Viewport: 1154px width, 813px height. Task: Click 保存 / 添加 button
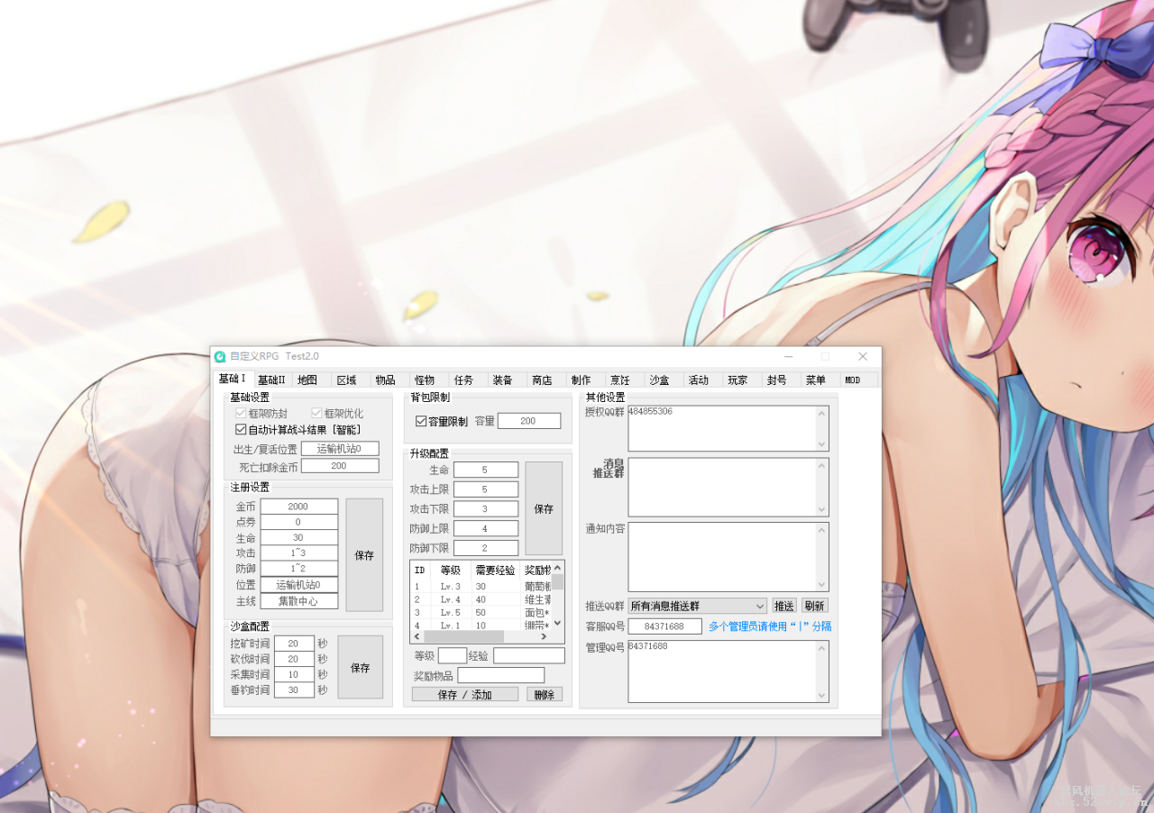pyautogui.click(x=464, y=695)
